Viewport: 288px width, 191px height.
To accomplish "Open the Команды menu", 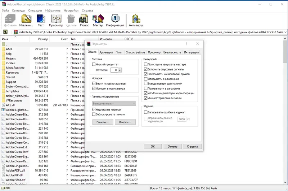I will pyautogui.click(x=18, y=10).
